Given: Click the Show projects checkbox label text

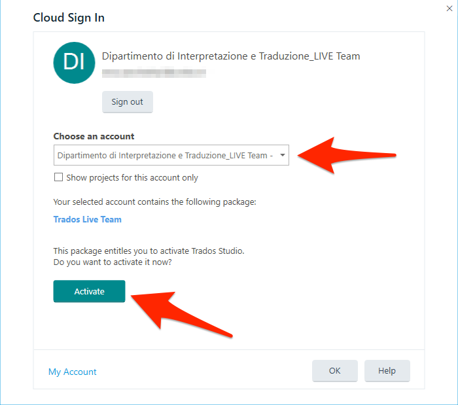Looking at the screenshot, I should pyautogui.click(x=132, y=177).
